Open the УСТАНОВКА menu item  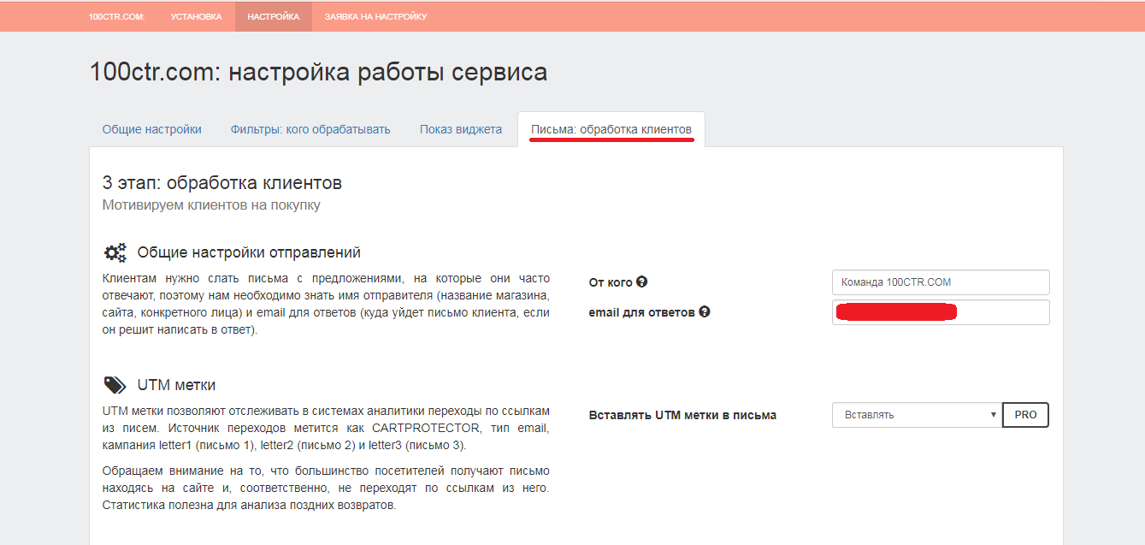coord(196,16)
